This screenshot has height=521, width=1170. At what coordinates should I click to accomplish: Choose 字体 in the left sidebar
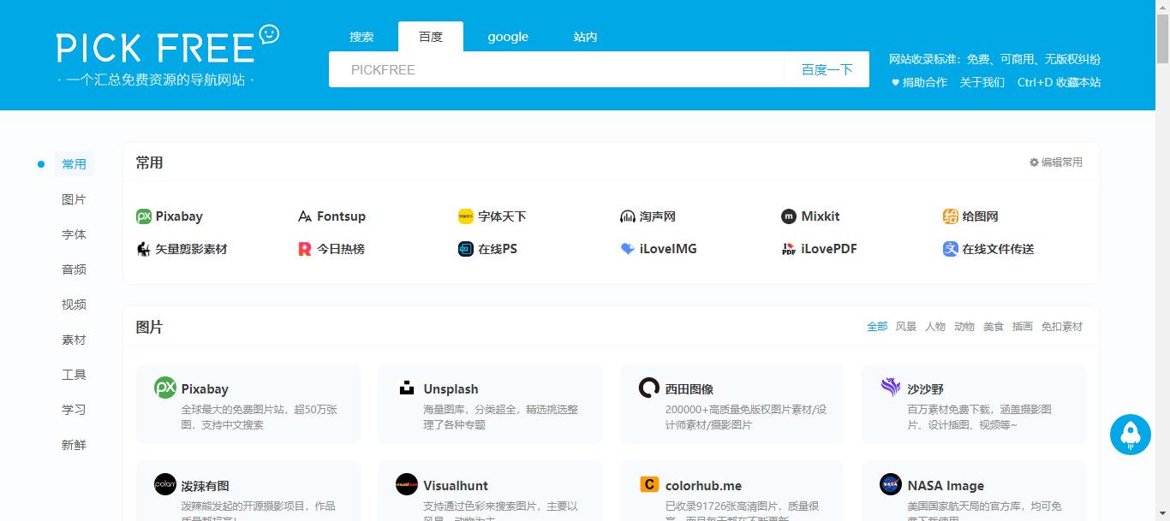(74, 234)
